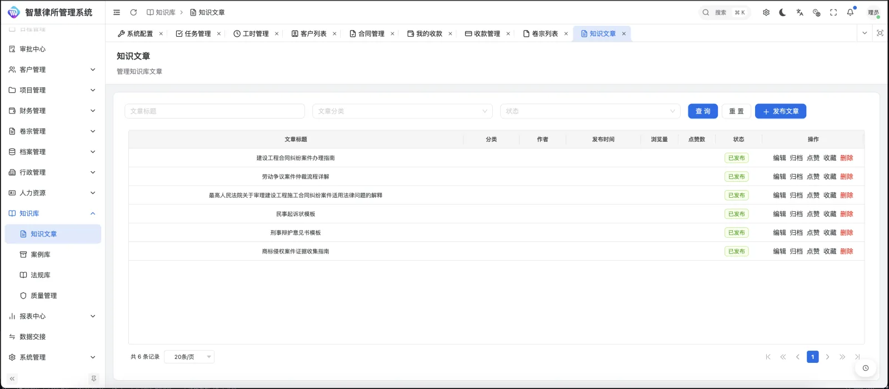Open the 文章分类 dropdown
Image resolution: width=889 pixels, height=389 pixels.
(x=402, y=111)
